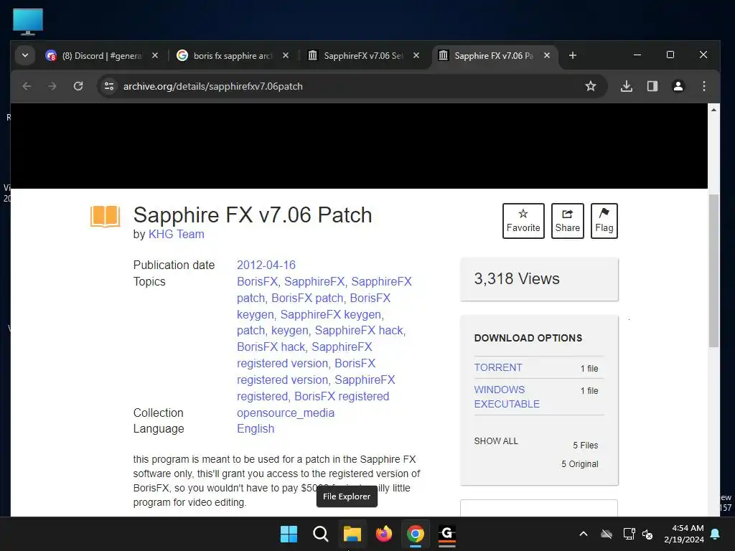Click desktop monitor icon on desktop
Image resolution: width=735 pixels, height=551 pixels.
pyautogui.click(x=28, y=22)
